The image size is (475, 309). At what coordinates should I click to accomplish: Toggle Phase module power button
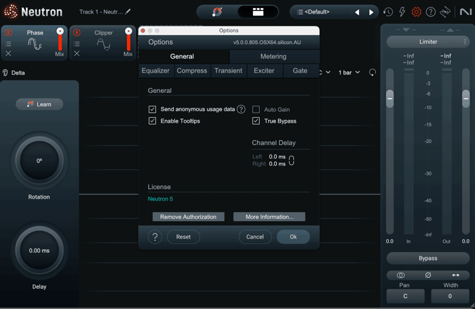coord(8,33)
